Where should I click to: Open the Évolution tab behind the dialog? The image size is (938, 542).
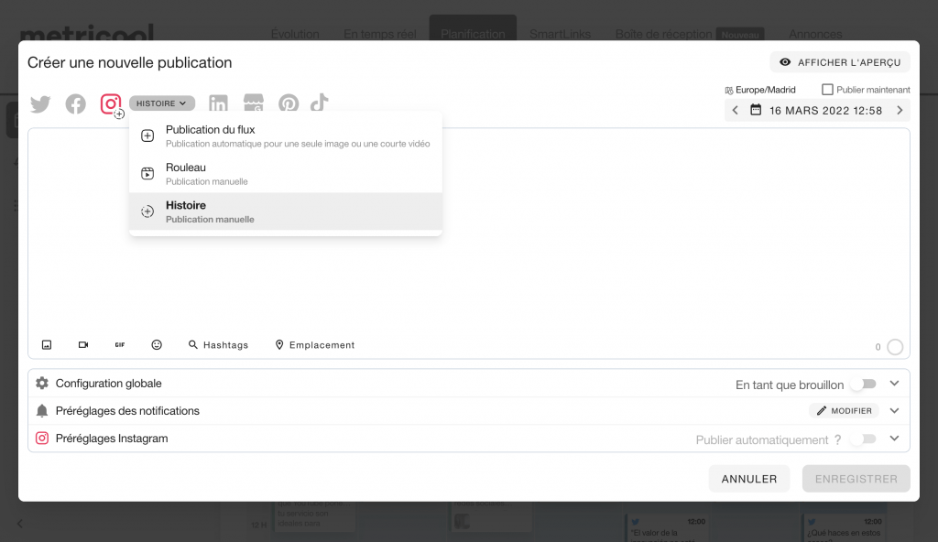pyautogui.click(x=295, y=34)
